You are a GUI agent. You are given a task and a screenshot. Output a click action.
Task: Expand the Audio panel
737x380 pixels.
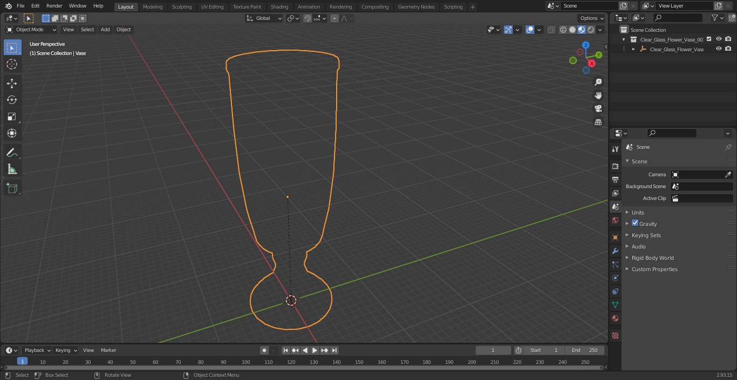pos(638,246)
